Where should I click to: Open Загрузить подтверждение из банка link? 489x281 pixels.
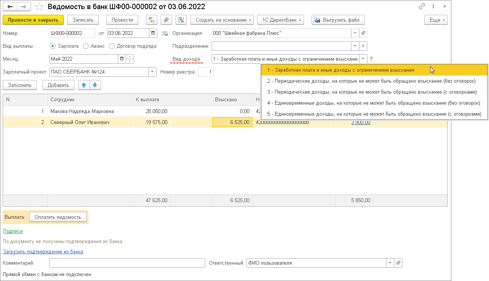coord(43,251)
